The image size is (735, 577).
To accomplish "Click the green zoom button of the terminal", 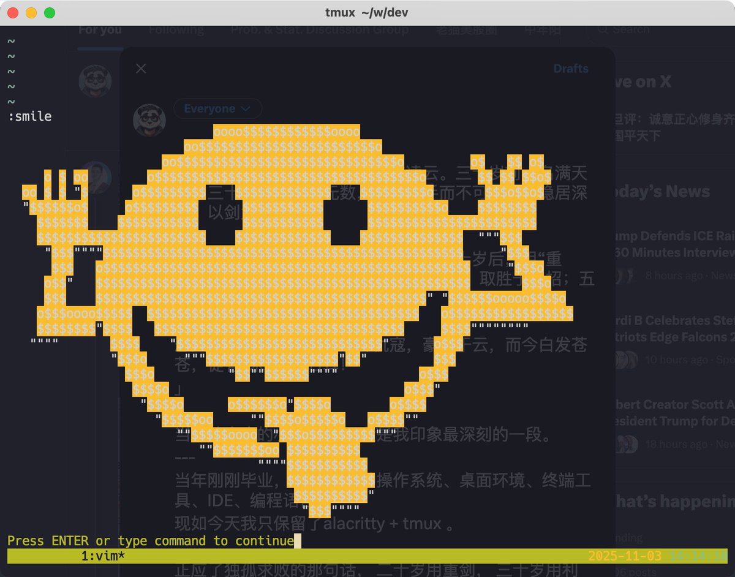I will point(50,13).
